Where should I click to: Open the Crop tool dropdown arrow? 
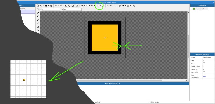(x=101, y=6)
